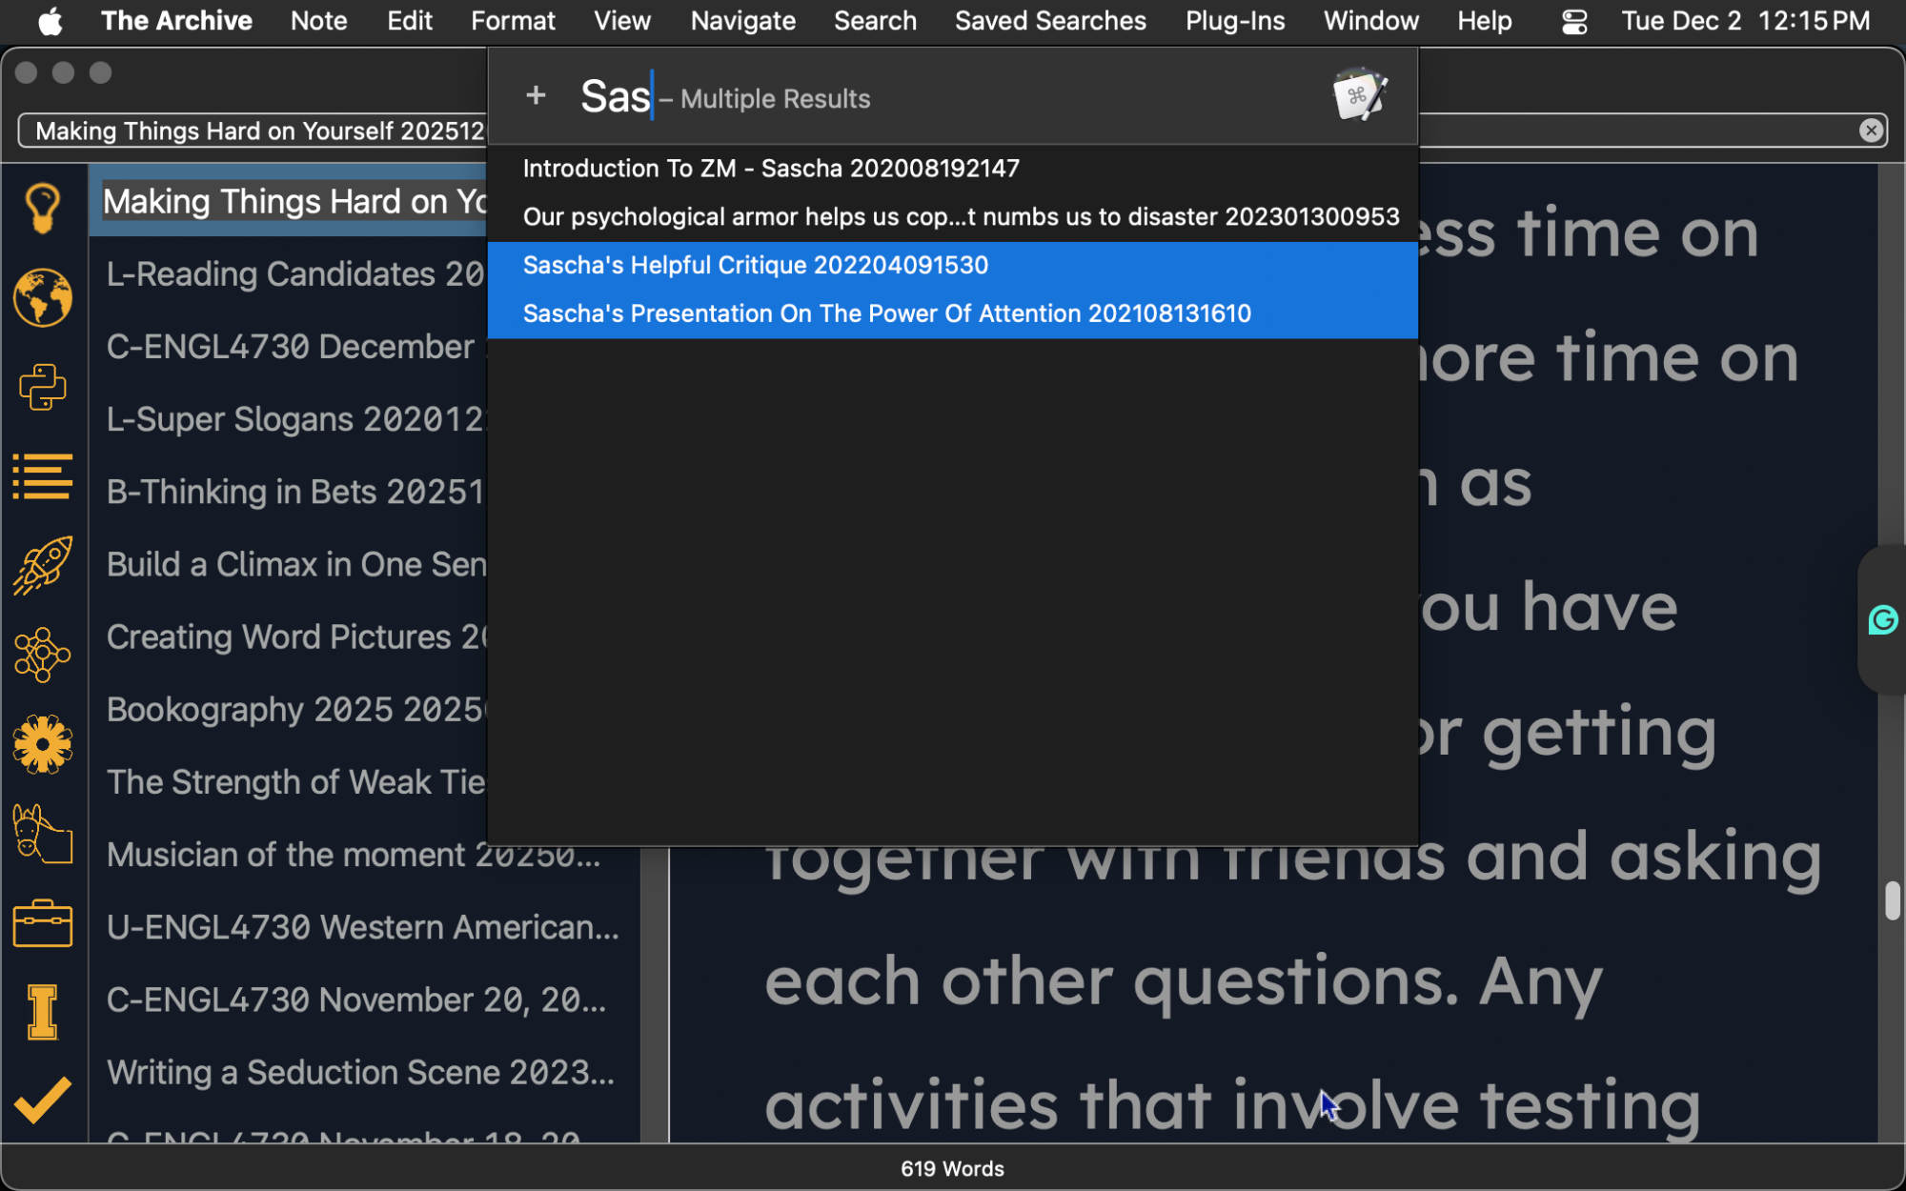This screenshot has width=1906, height=1191.
Task: Click the plus button beside Sas
Action: [x=536, y=95]
